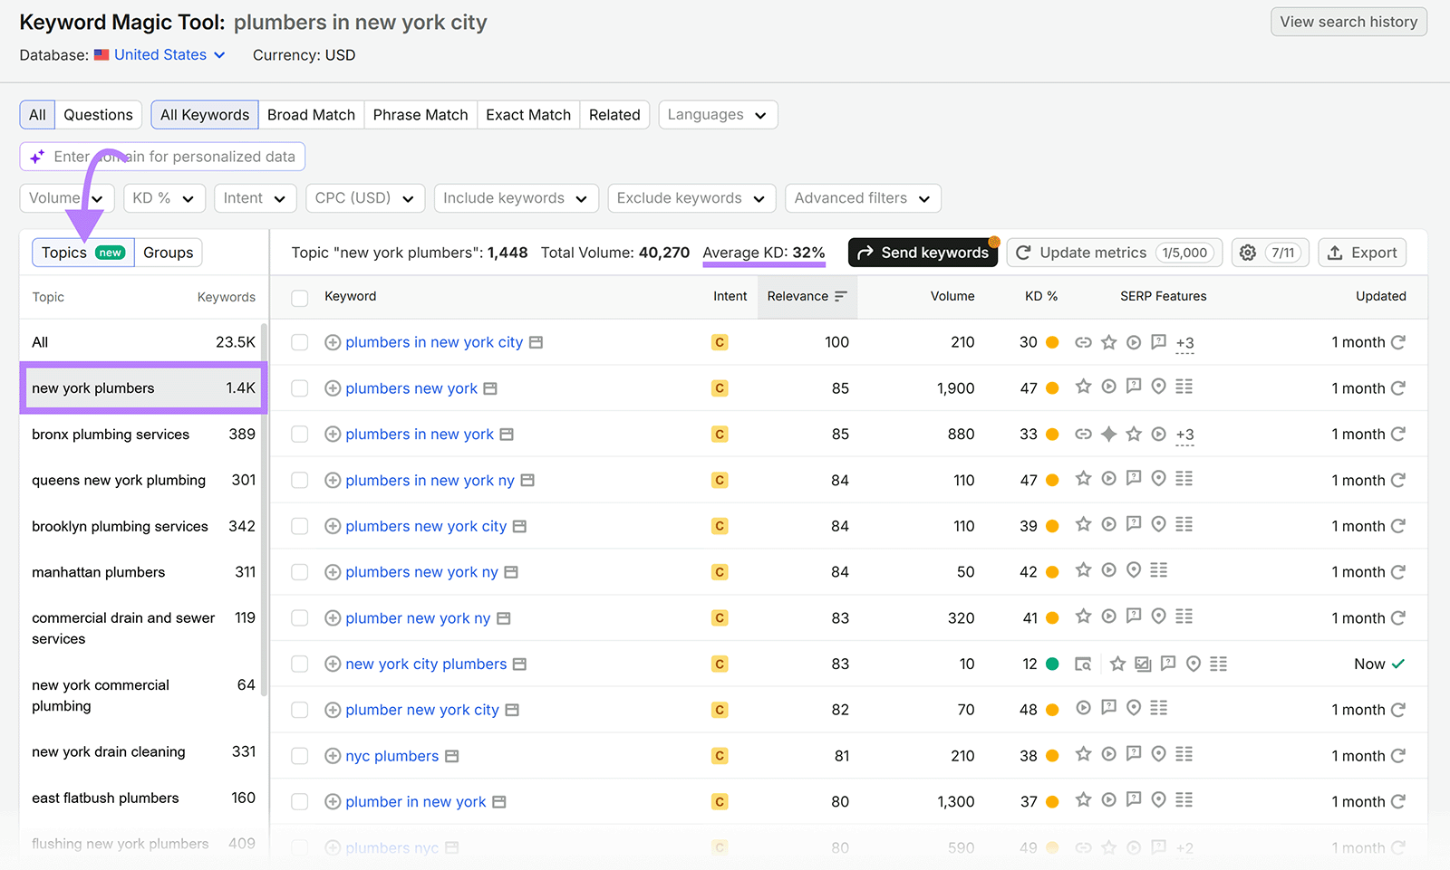Switch to the Questions tab
Viewport: 1450px width, 870px height.
coord(98,115)
